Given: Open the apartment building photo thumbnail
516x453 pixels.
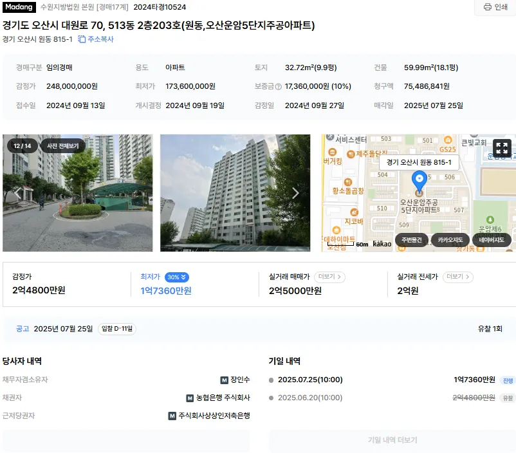Looking at the screenshot, I should click(235, 193).
